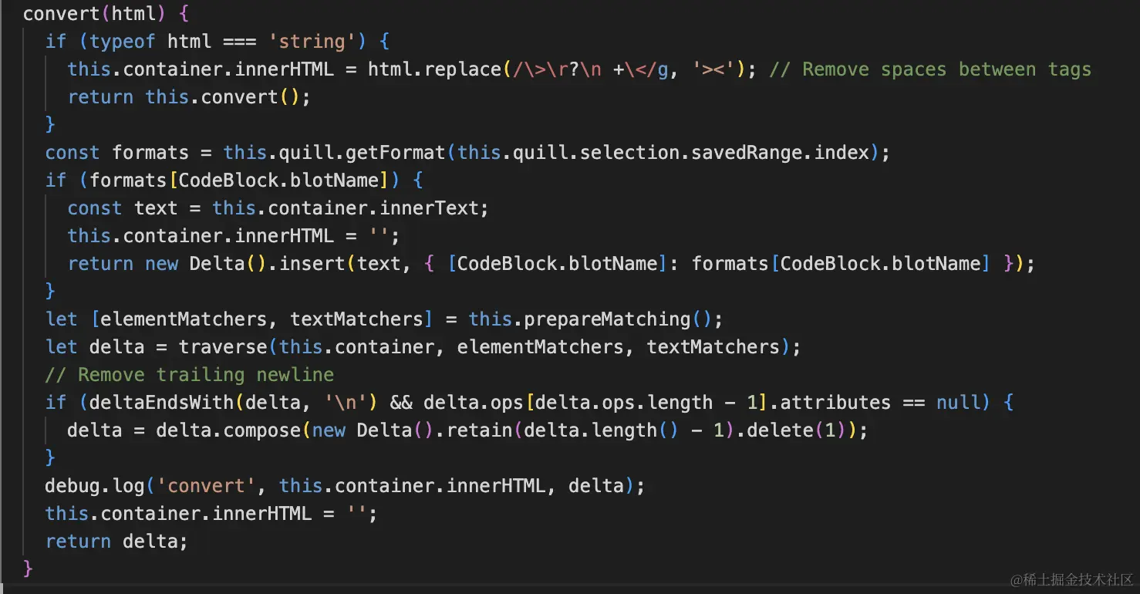Click the 'let delta = traverse' line
The image size is (1140, 594).
[423, 347]
